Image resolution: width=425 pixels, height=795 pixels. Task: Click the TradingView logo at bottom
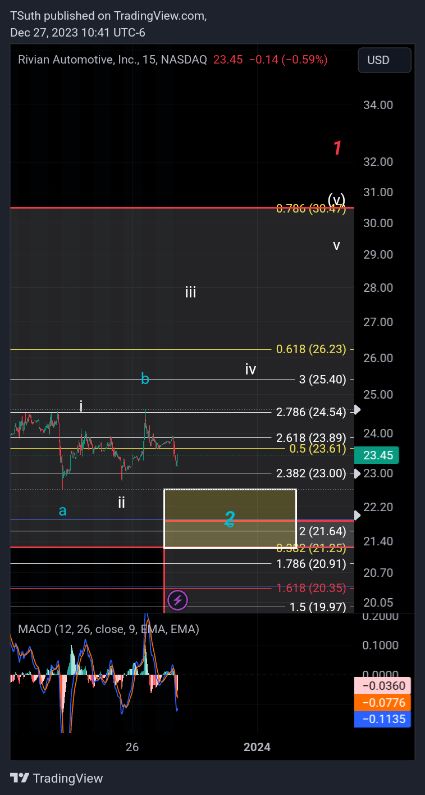click(x=57, y=778)
